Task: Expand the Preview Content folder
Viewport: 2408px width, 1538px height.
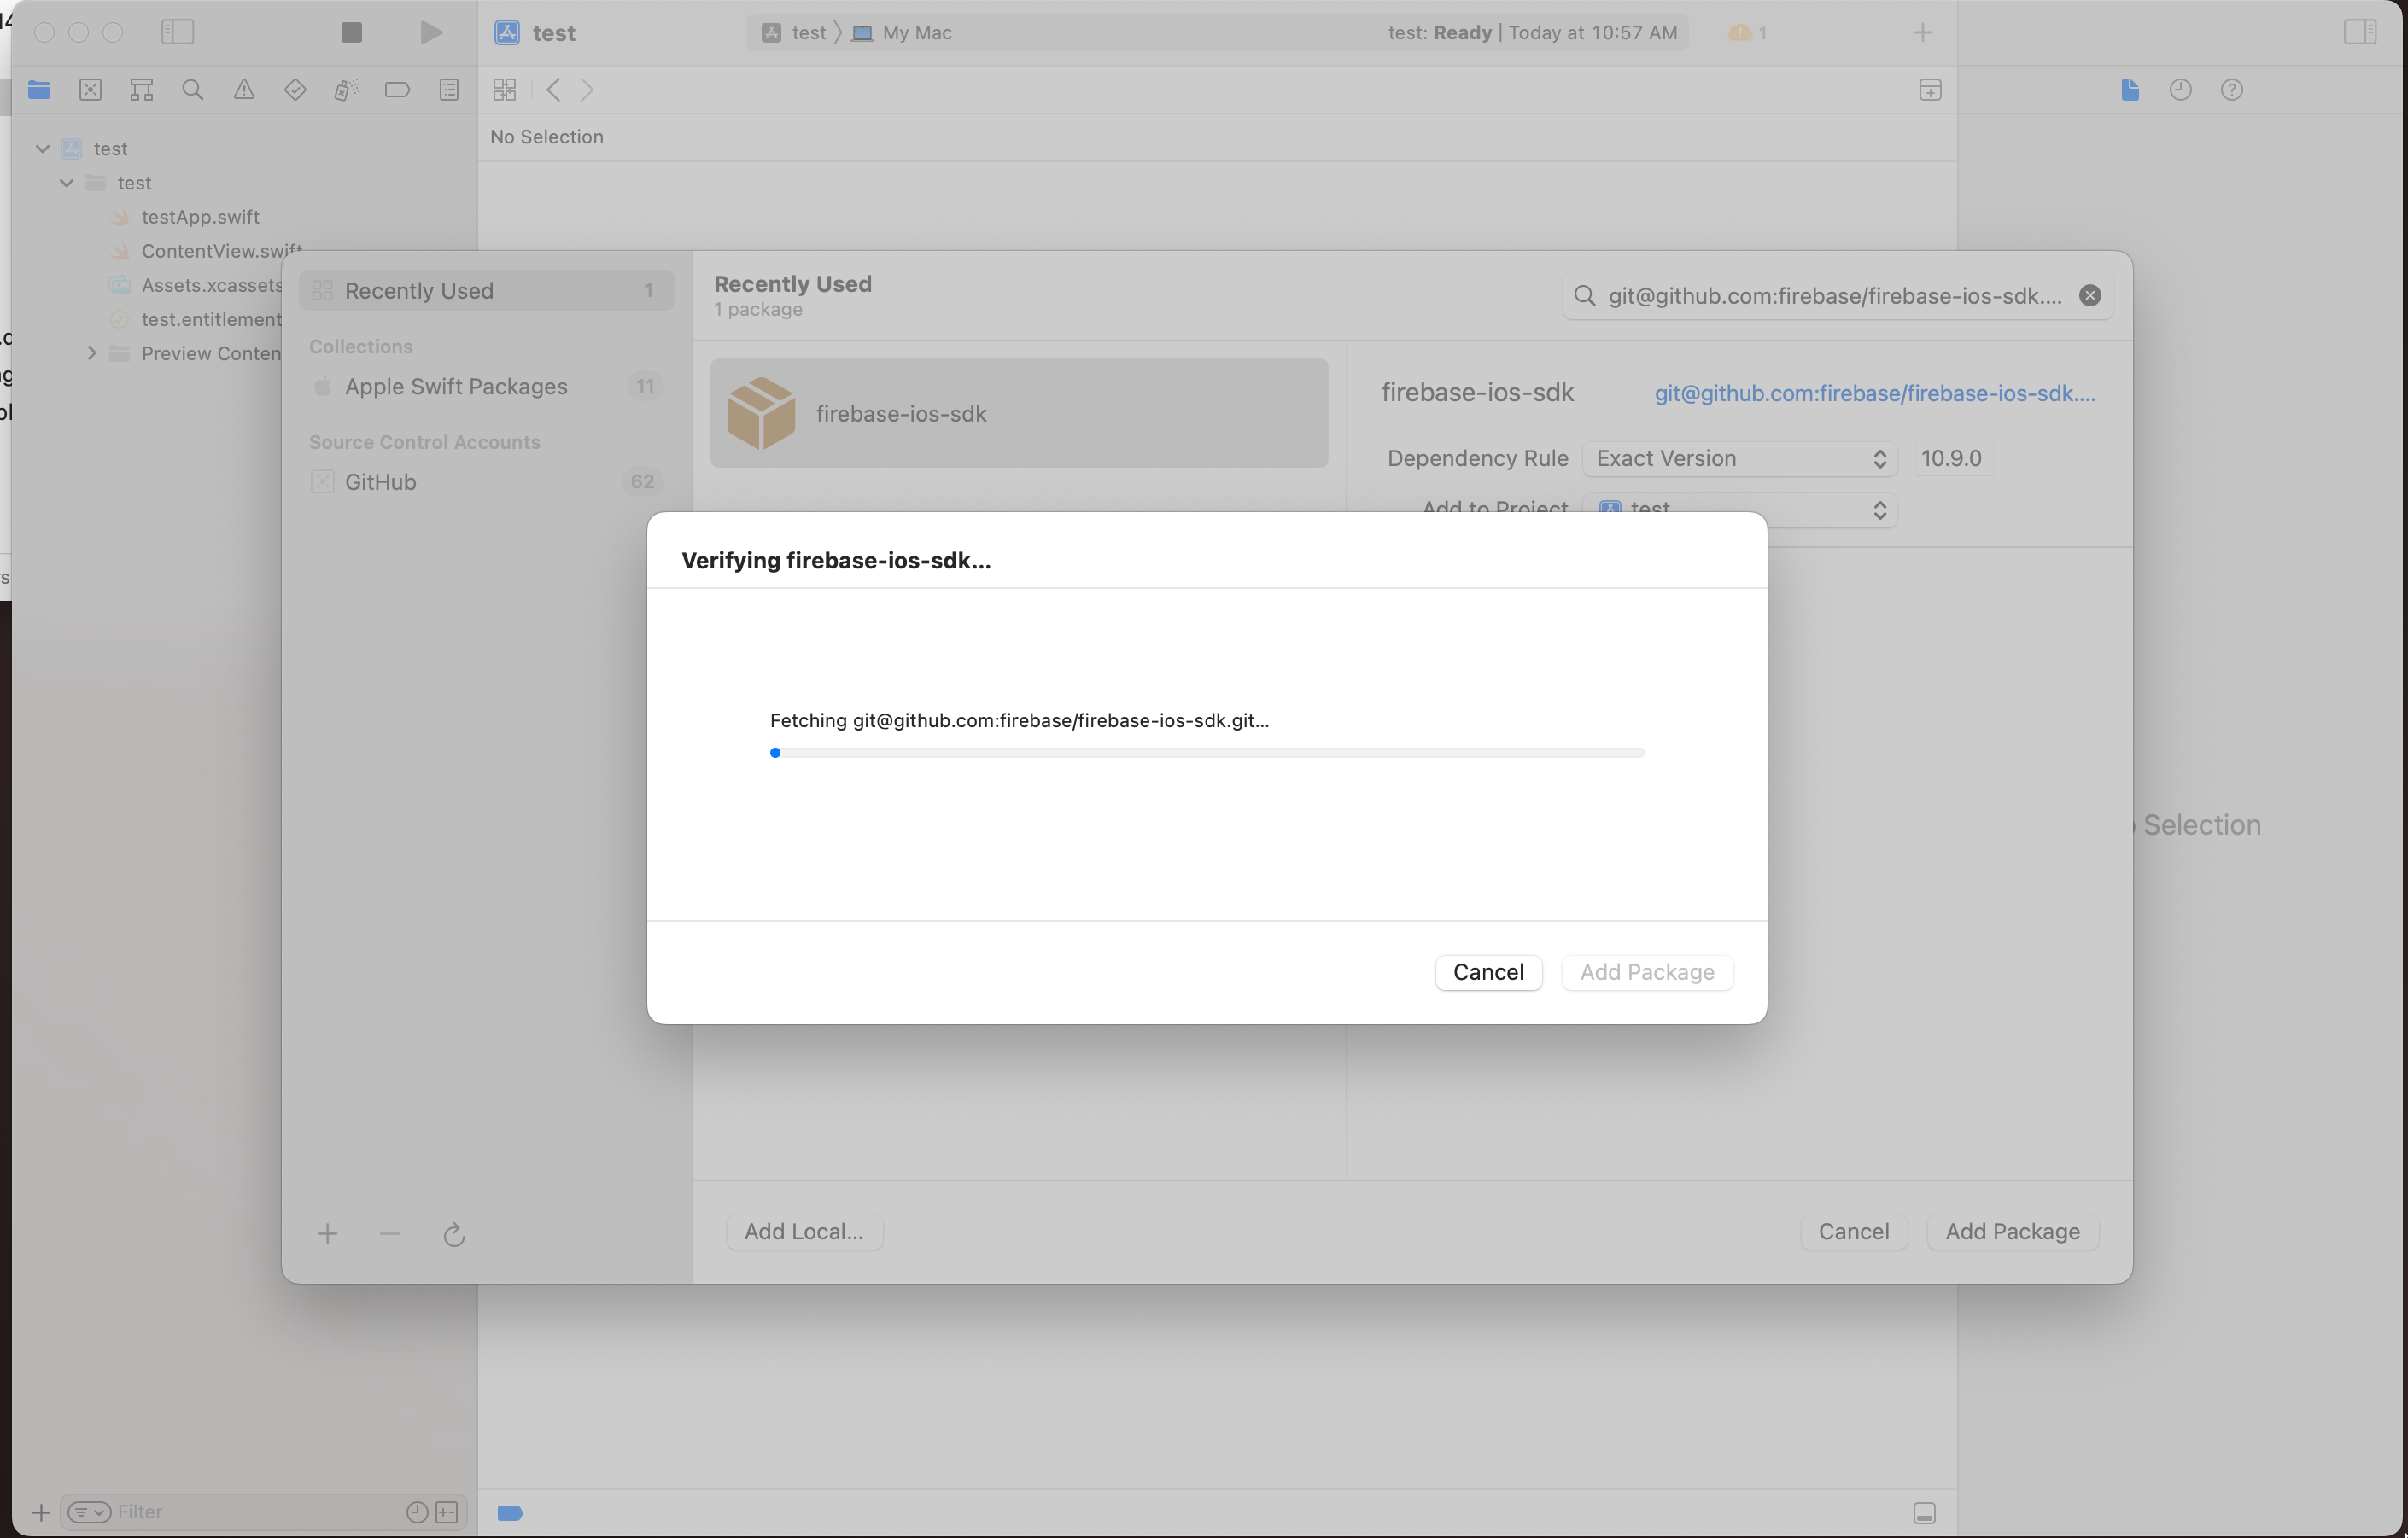Action: (92, 352)
